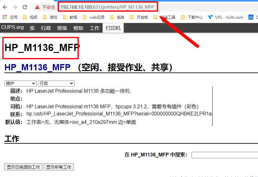Open the 行政 (Administration) tab
Image resolution: width=258 pixels, height=177 pixels.
[x=46, y=28]
